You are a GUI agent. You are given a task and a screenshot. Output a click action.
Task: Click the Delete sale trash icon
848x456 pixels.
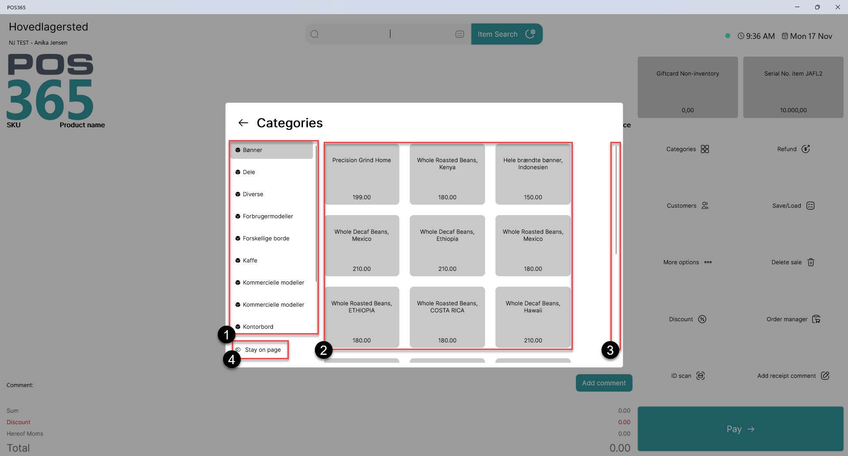click(x=811, y=262)
